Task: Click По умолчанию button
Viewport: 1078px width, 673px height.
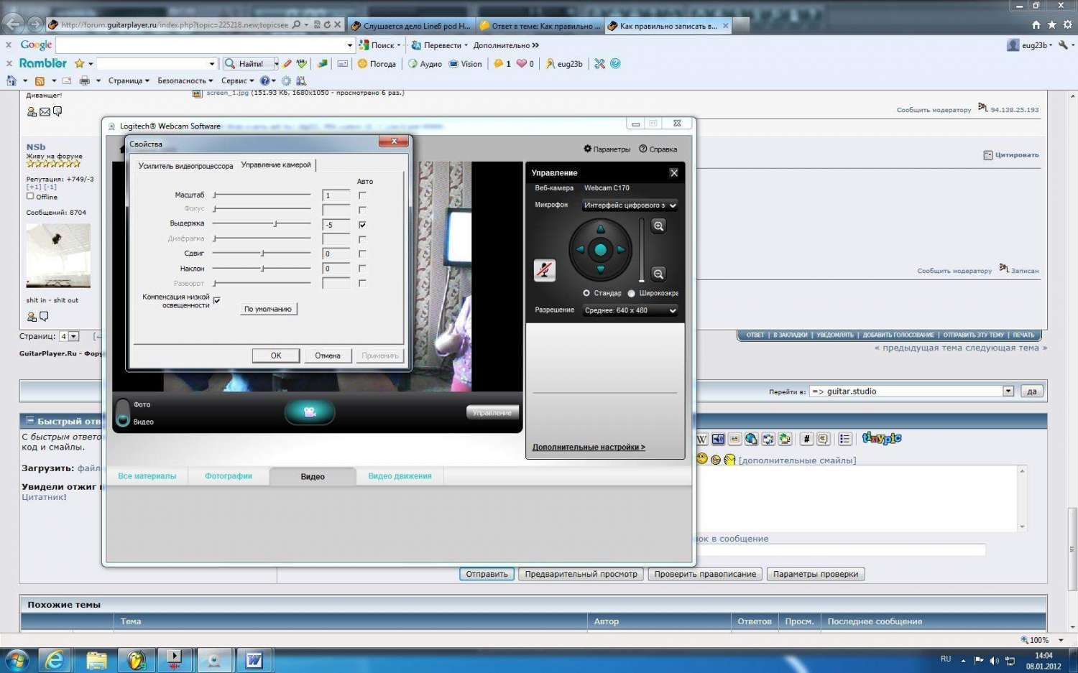Action: [268, 309]
